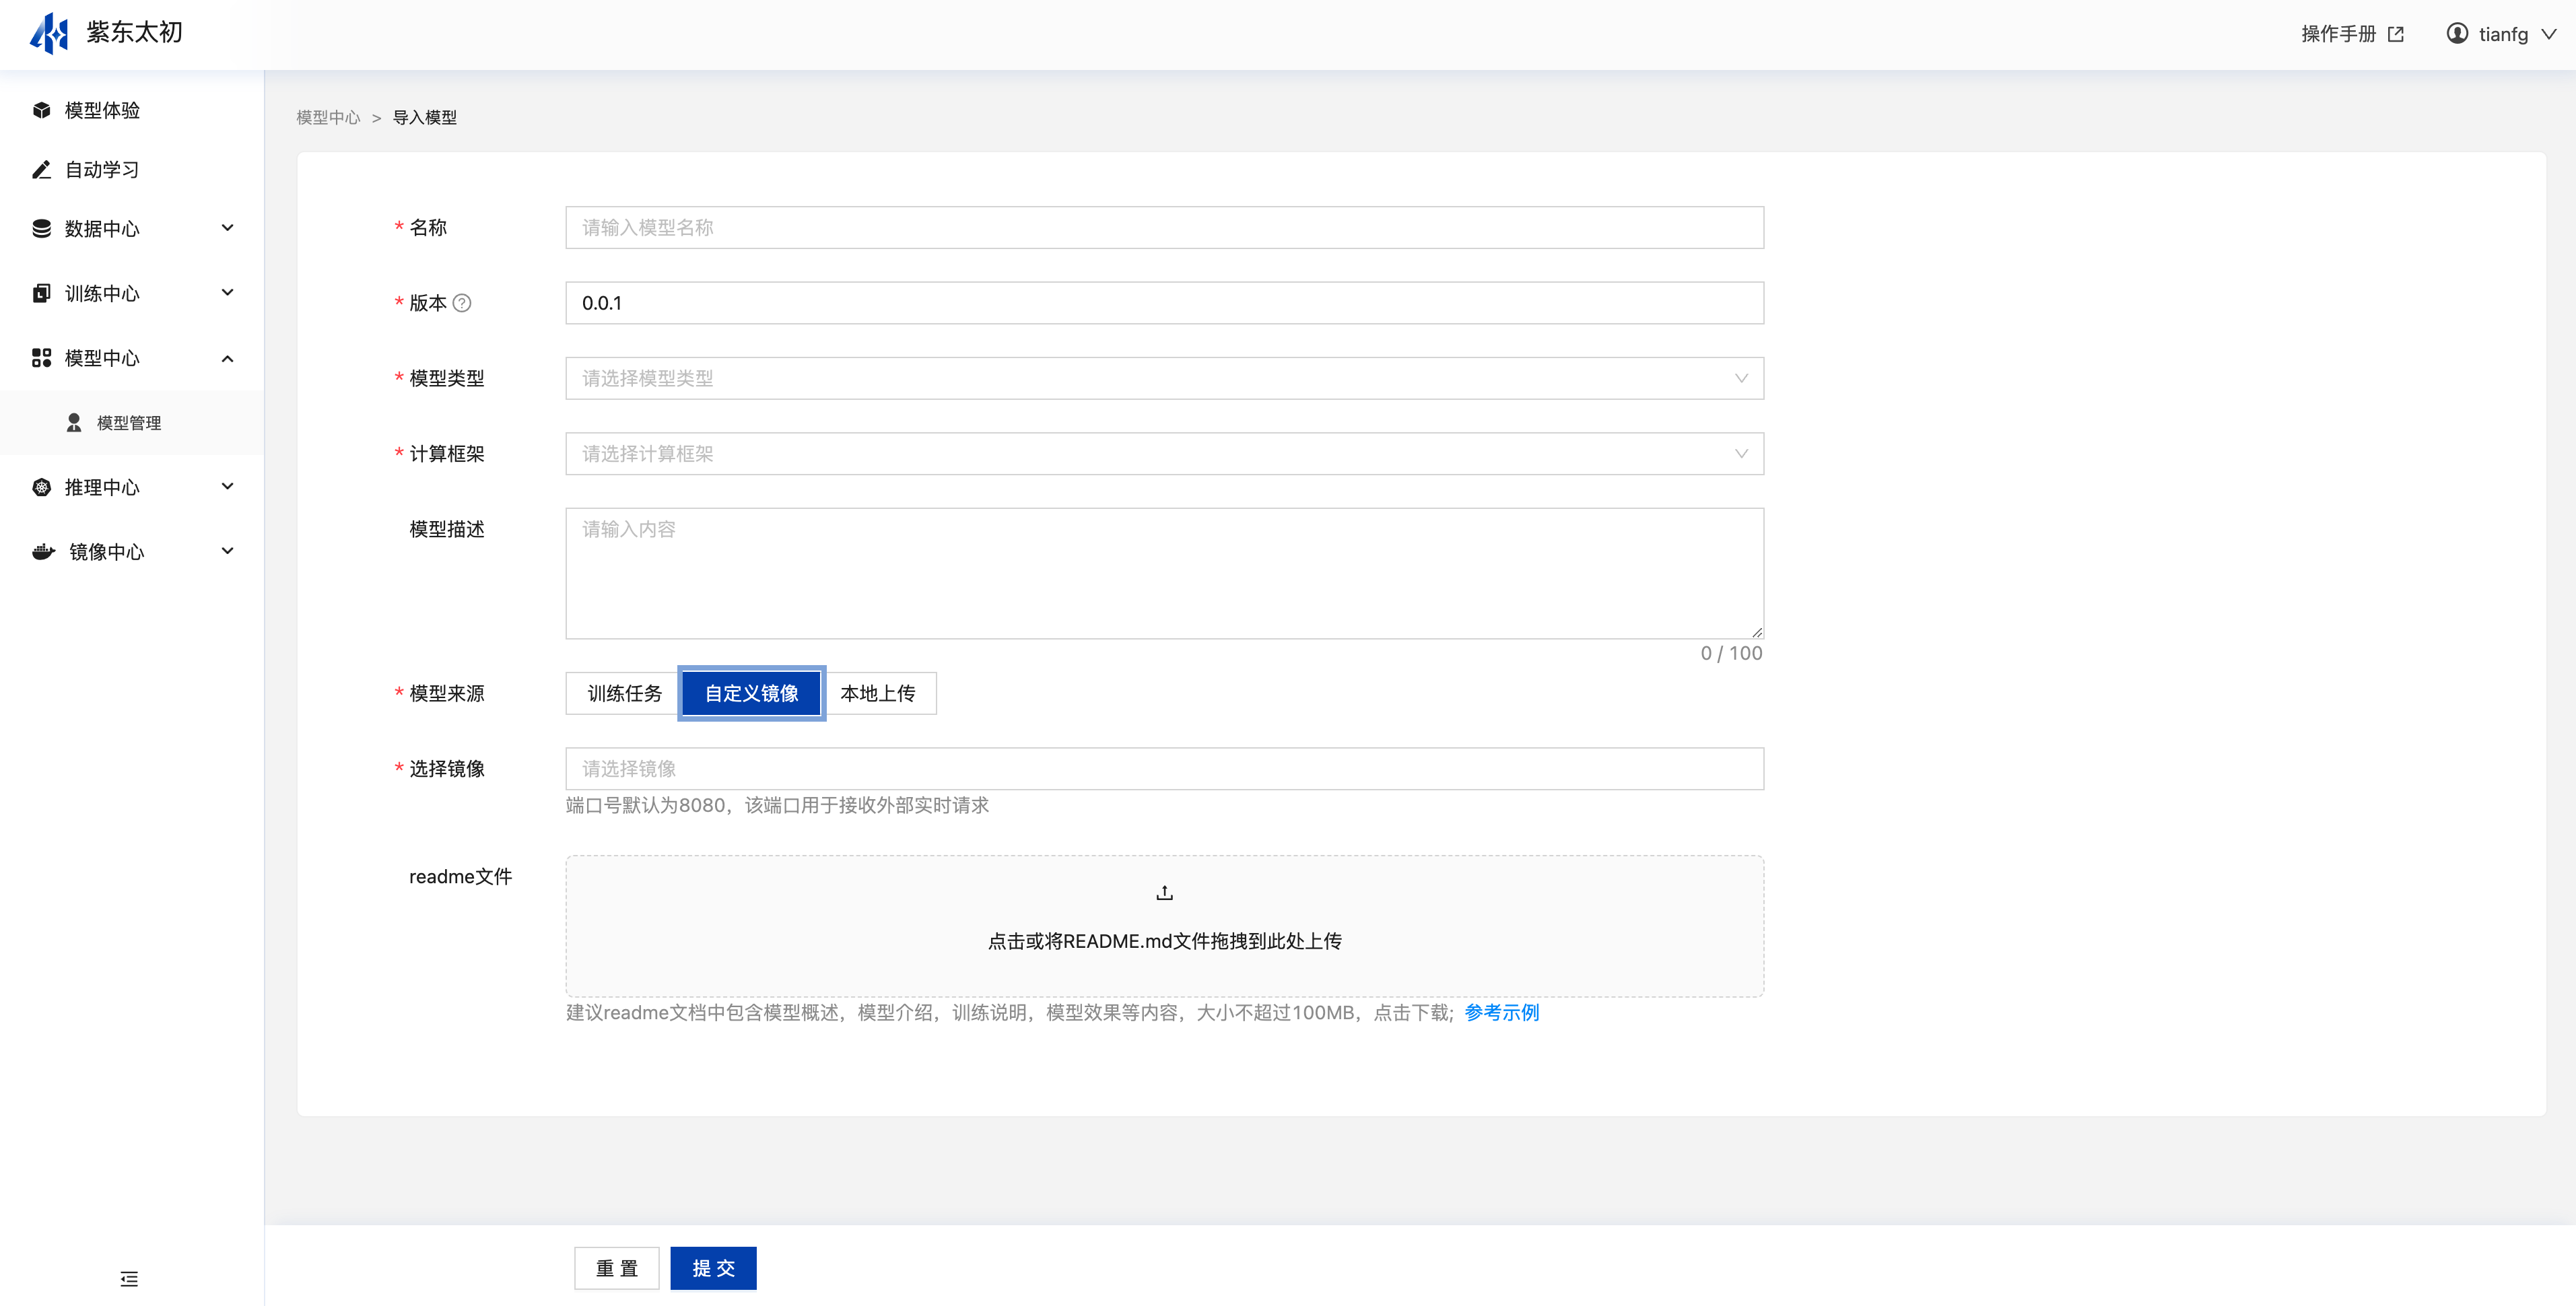Select 训练任务 as model source
2576x1306 pixels.
tap(624, 693)
